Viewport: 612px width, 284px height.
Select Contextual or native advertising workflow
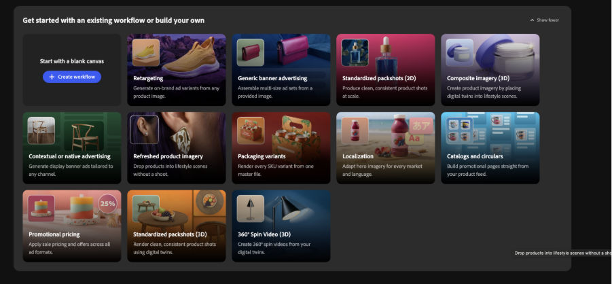(x=72, y=148)
